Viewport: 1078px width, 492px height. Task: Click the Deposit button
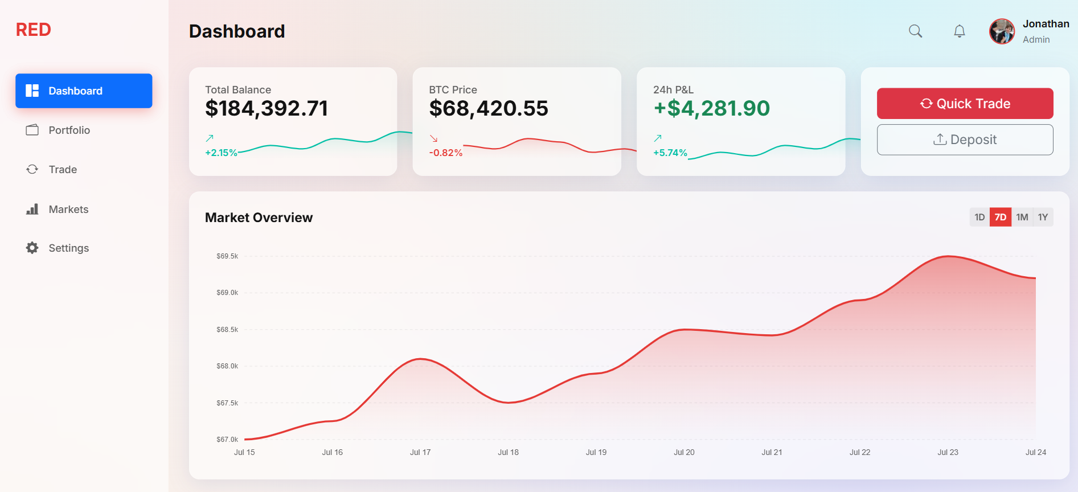[965, 140]
